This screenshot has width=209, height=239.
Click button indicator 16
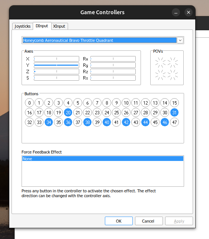(x=29, y=113)
